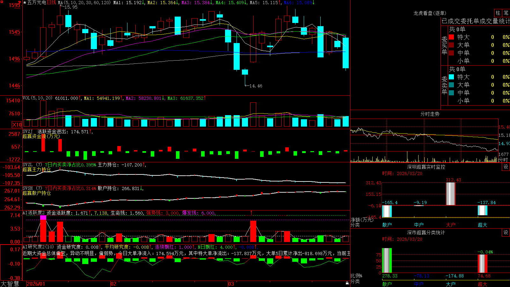Open the MA(5,10,20,30,60,120) indicator parameters

[x=84, y=3]
